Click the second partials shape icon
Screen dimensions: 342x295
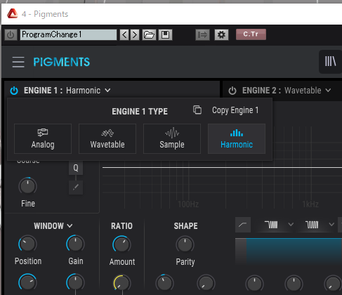pos(312,225)
